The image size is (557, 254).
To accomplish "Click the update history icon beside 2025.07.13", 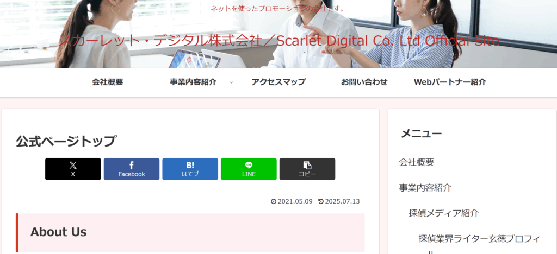I will pyautogui.click(x=321, y=201).
